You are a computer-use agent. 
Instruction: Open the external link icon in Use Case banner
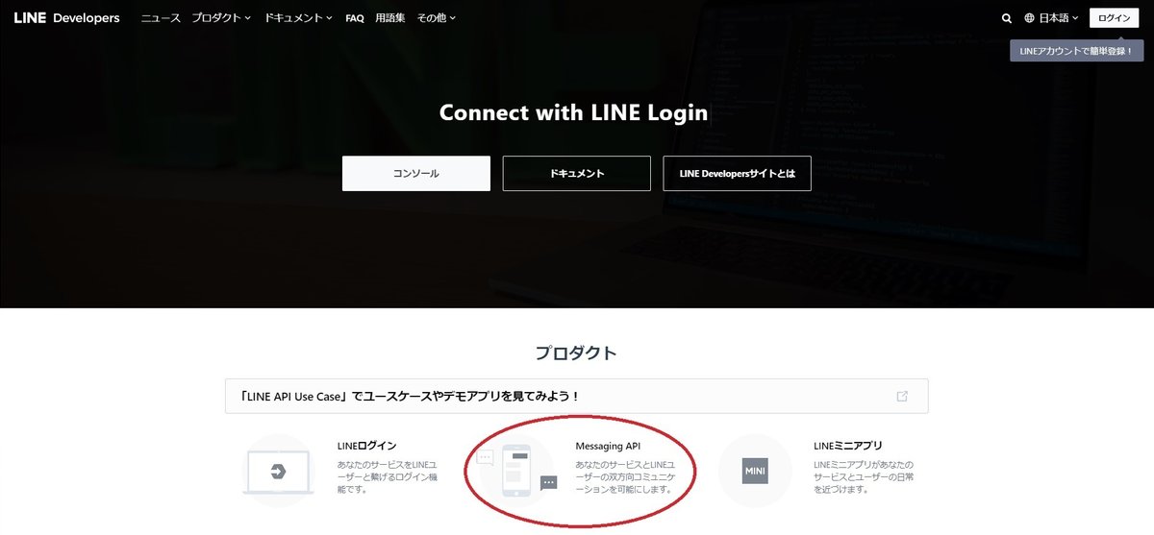[902, 396]
